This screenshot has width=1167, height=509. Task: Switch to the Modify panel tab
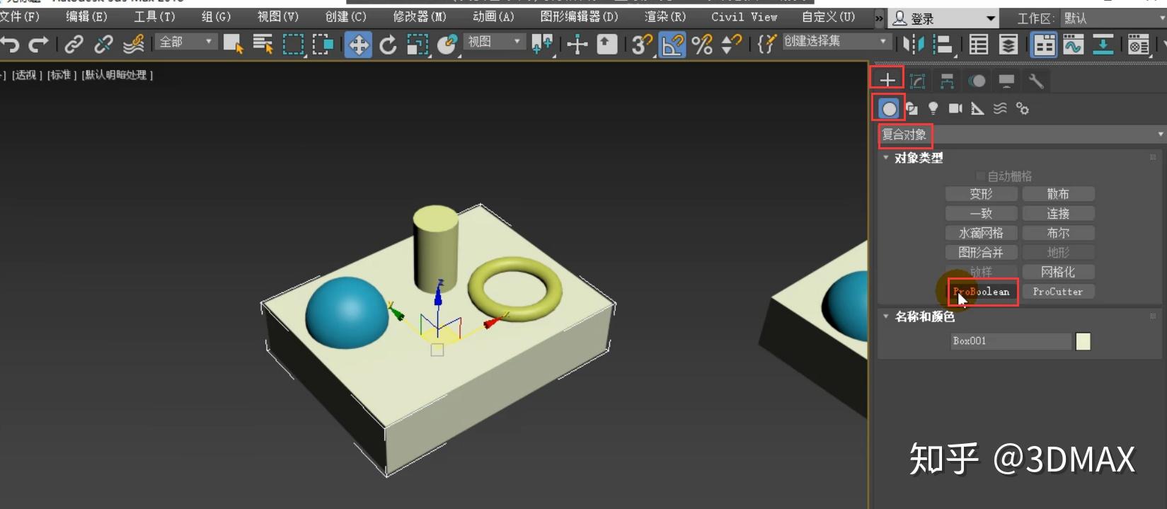click(x=918, y=81)
